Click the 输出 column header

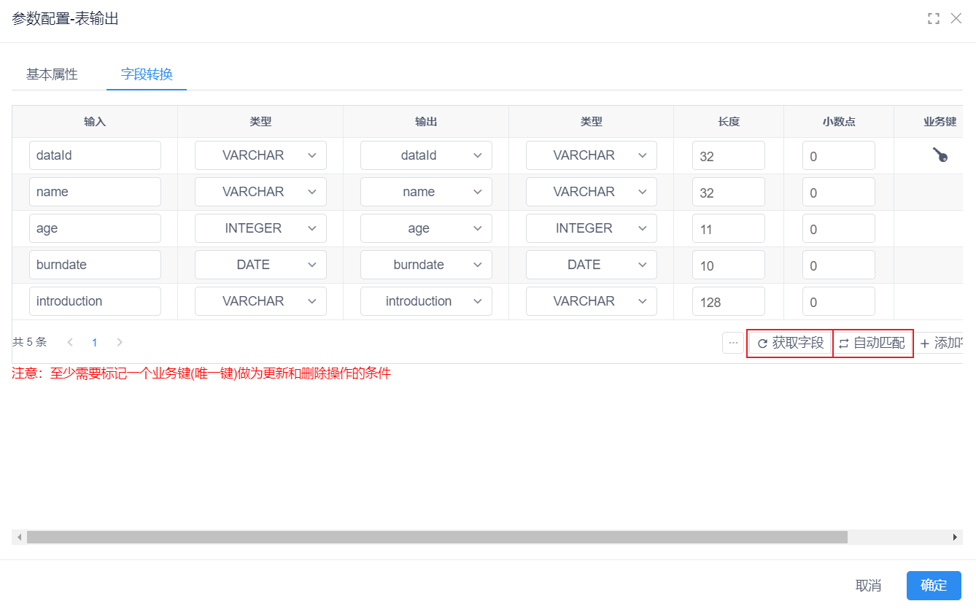pyautogui.click(x=426, y=122)
